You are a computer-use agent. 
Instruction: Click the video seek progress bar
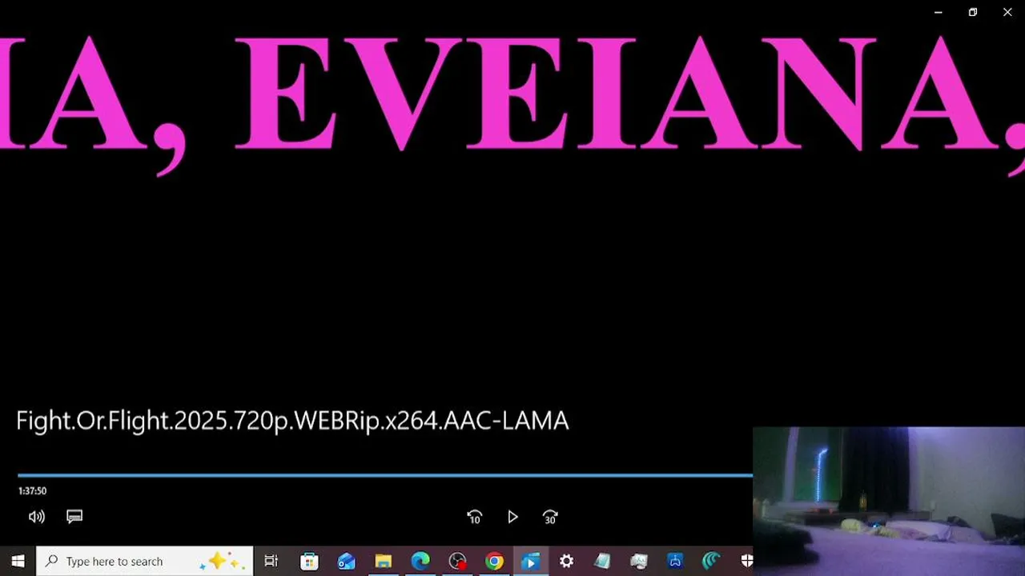(x=385, y=475)
